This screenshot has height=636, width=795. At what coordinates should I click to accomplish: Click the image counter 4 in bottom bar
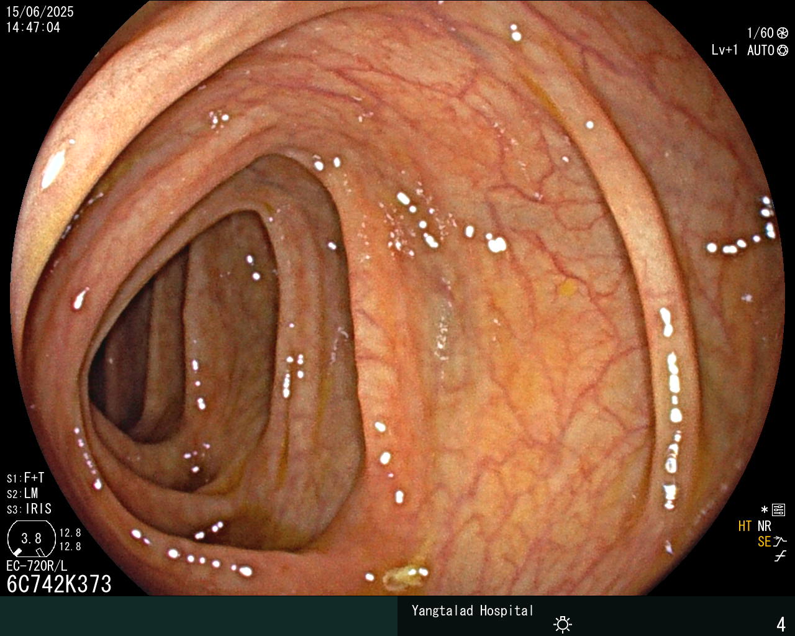click(781, 624)
